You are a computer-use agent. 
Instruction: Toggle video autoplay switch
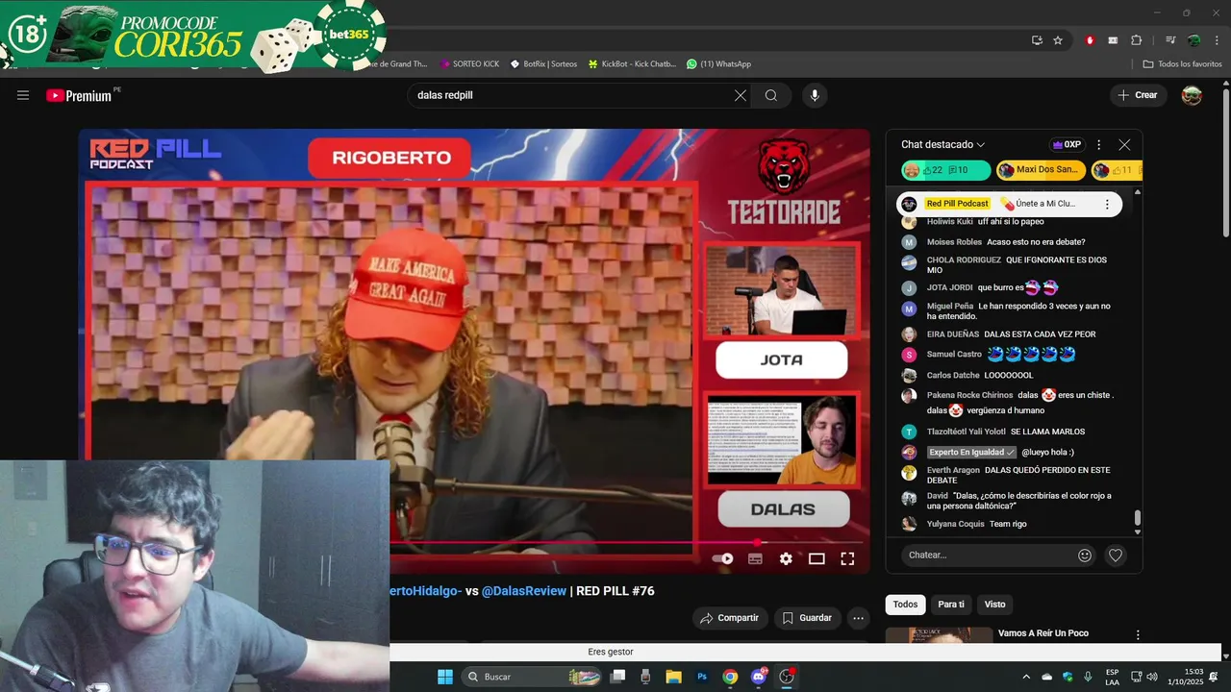tap(722, 558)
